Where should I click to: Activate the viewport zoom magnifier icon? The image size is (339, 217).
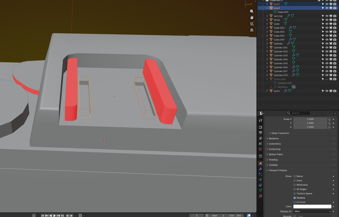(x=252, y=11)
